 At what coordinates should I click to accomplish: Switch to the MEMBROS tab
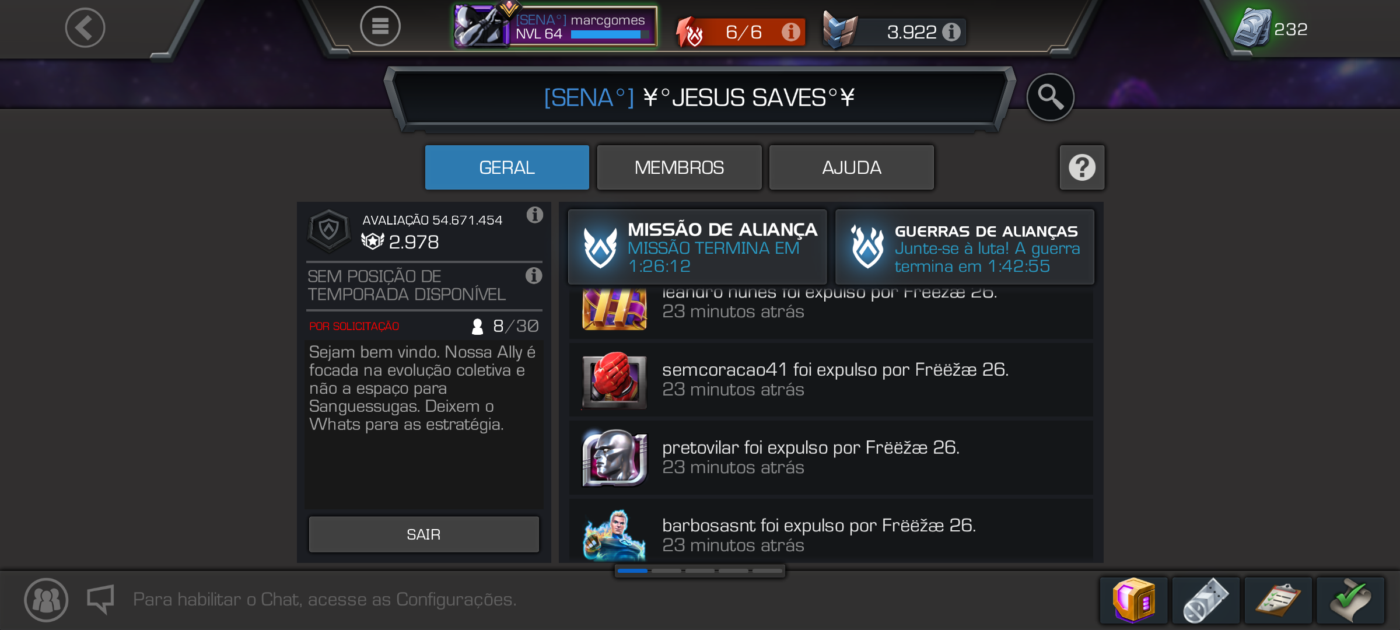point(679,167)
